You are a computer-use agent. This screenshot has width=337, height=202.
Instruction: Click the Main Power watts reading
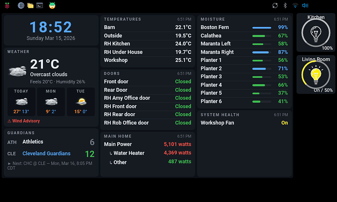pos(177,144)
